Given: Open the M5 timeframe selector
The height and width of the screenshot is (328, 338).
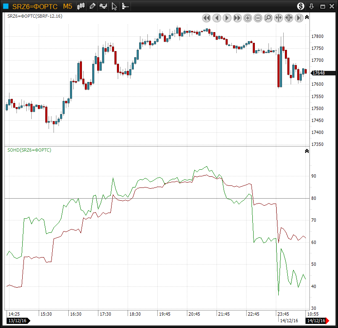Looking at the screenshot, I should click(x=68, y=6).
